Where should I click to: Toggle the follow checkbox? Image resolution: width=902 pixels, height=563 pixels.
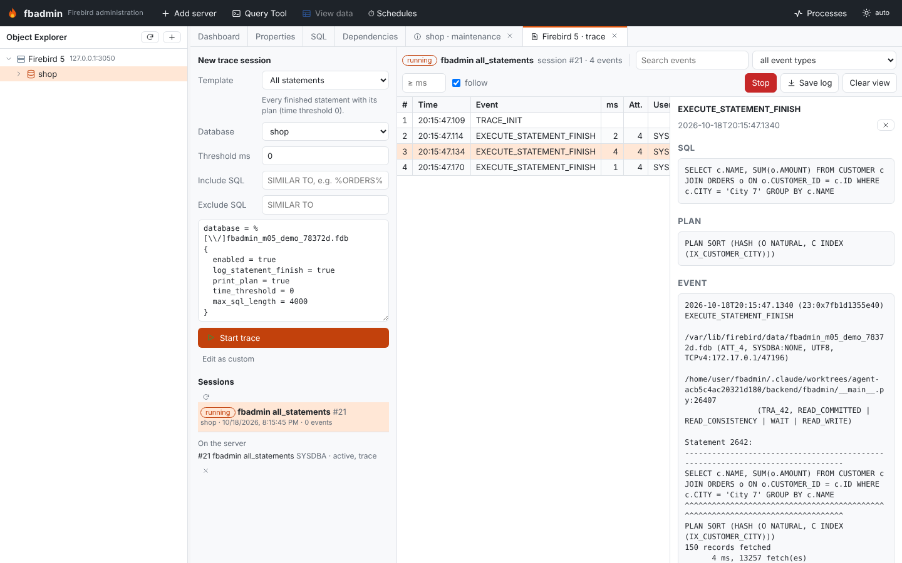pos(456,83)
